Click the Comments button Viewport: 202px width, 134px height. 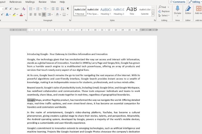(x=178, y=2)
